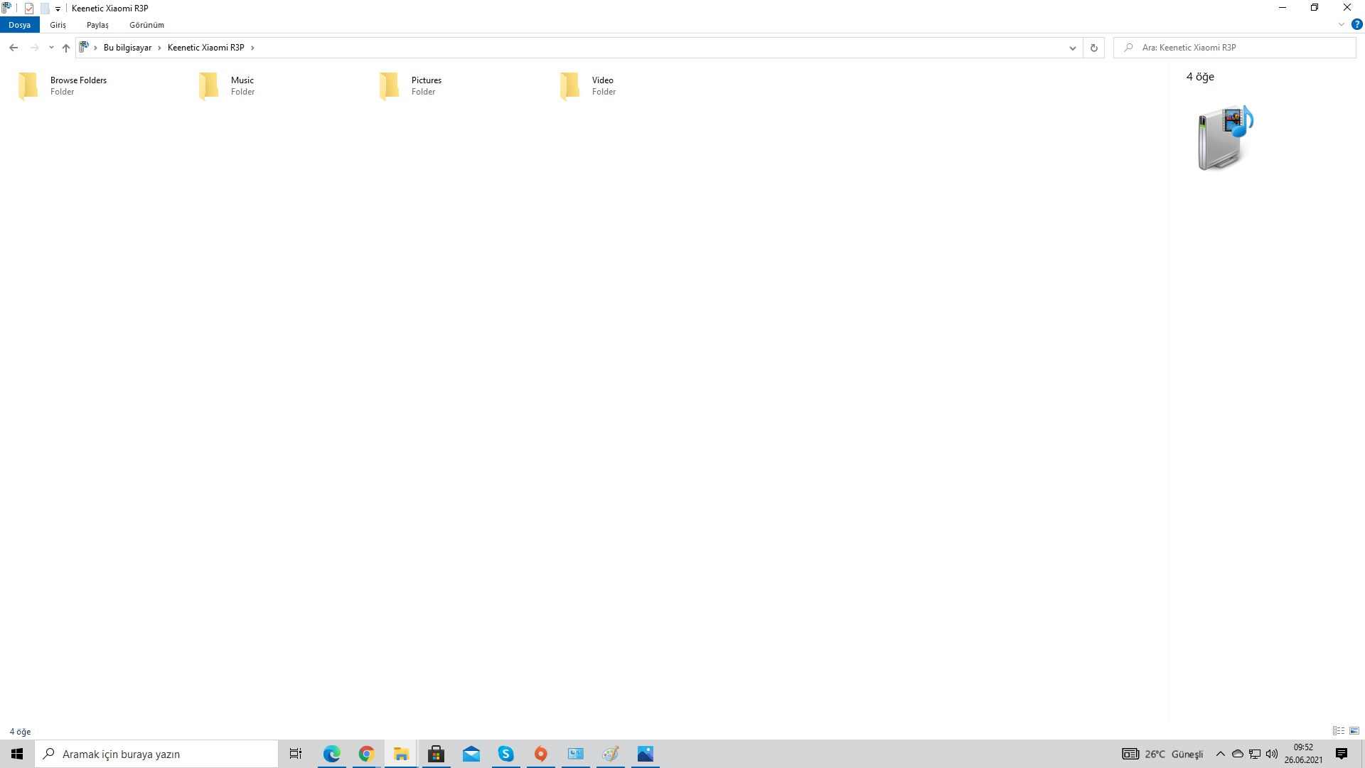Open the Dosya menu
This screenshot has height=768, width=1365.
(x=20, y=25)
